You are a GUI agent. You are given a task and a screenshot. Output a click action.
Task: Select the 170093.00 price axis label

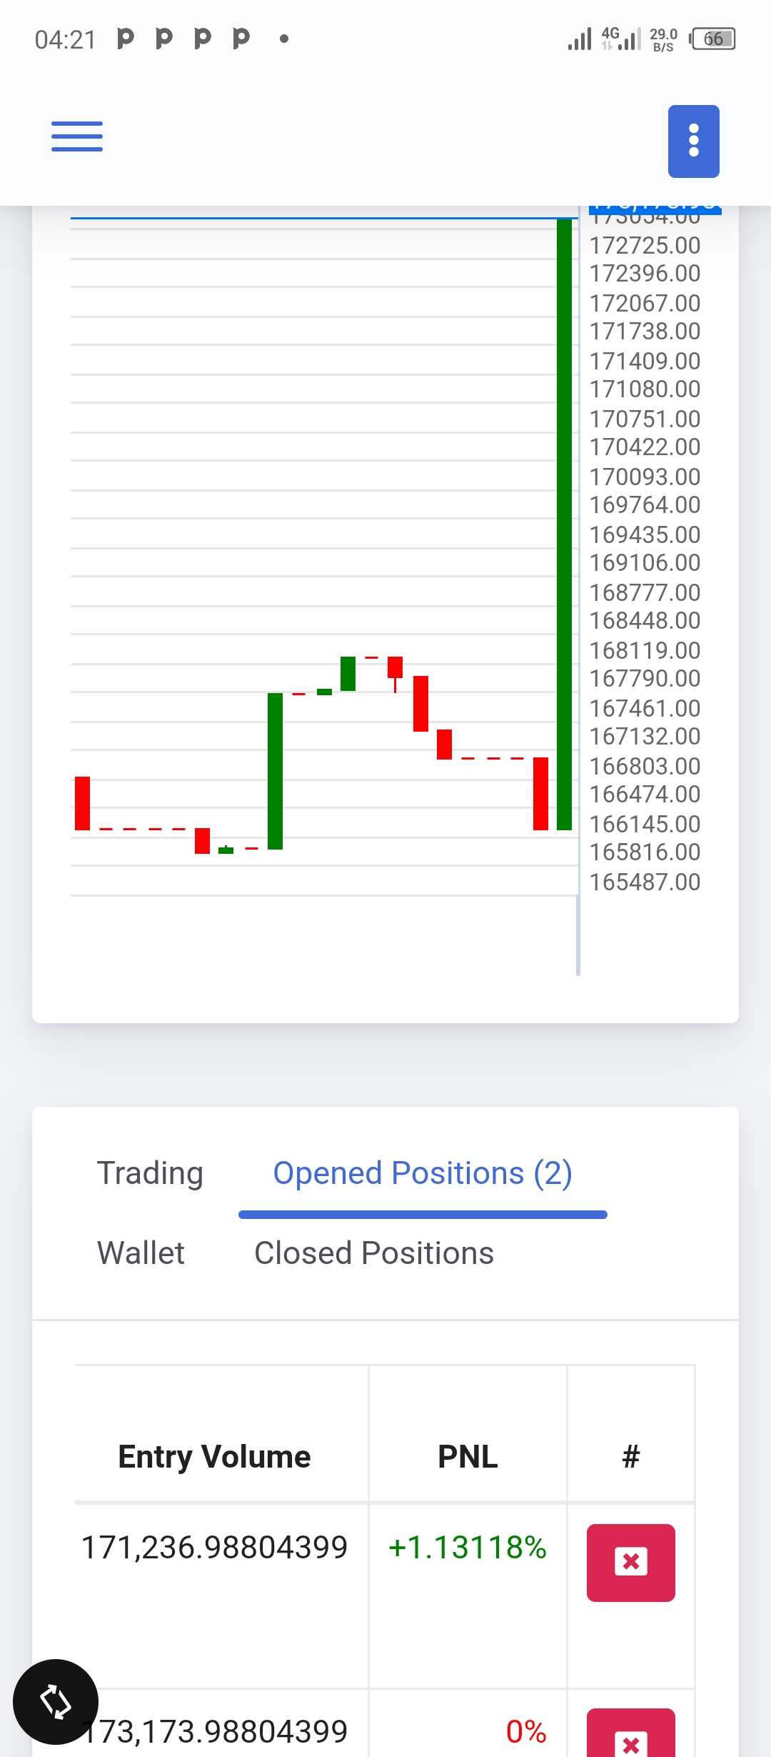click(645, 477)
